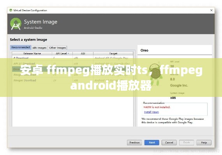The height and width of the screenshot is (155, 222).
Task: Click the Next button
Action: click(152, 143)
